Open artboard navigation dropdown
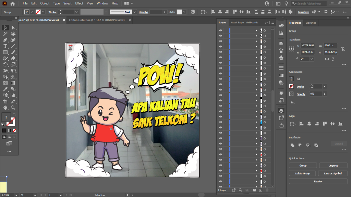This screenshot has width=351, height=197. 61,195
